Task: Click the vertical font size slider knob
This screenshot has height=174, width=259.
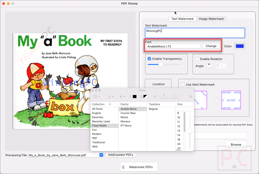Action: 190,131
